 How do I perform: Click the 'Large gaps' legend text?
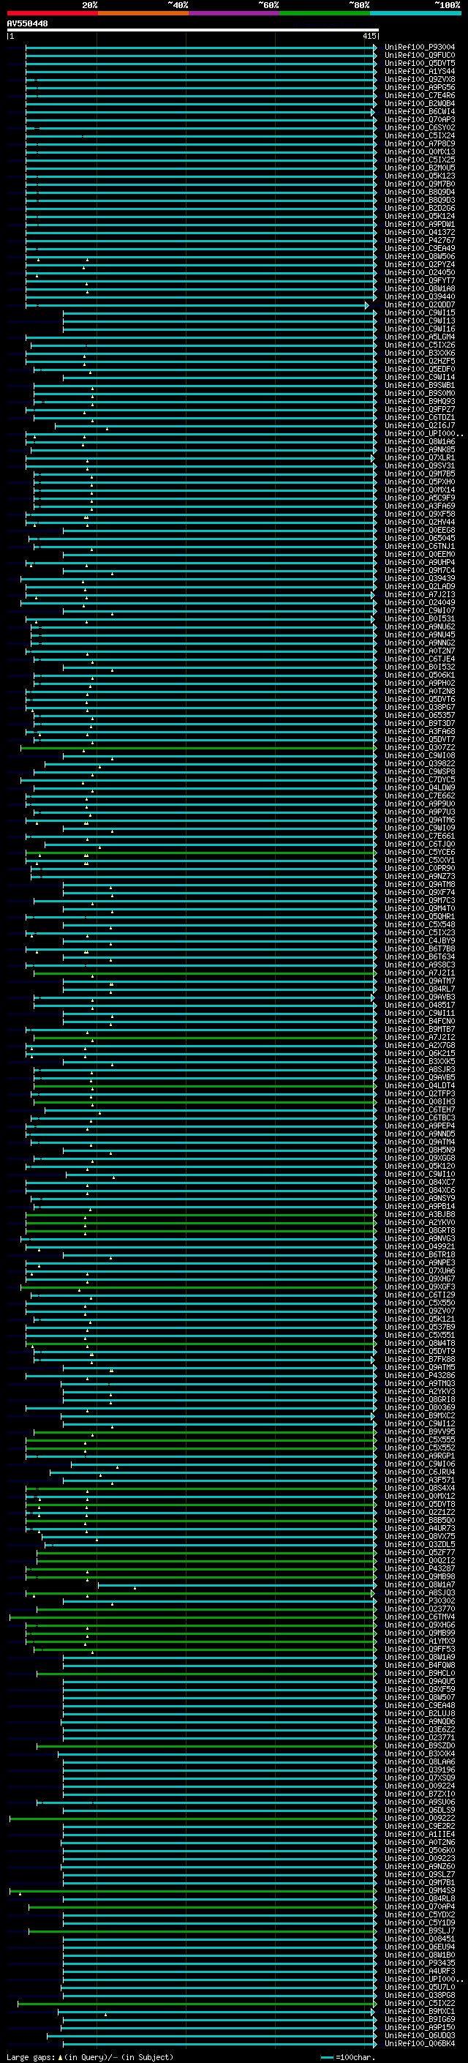click(x=31, y=2056)
